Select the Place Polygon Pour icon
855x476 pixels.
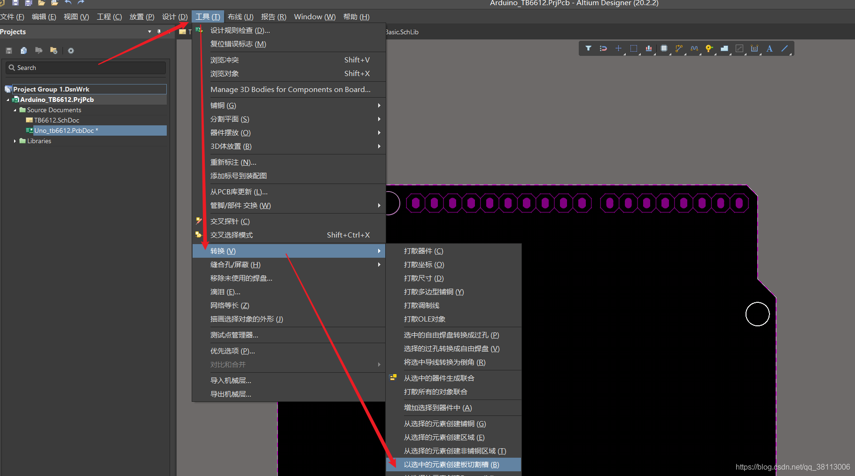click(724, 48)
